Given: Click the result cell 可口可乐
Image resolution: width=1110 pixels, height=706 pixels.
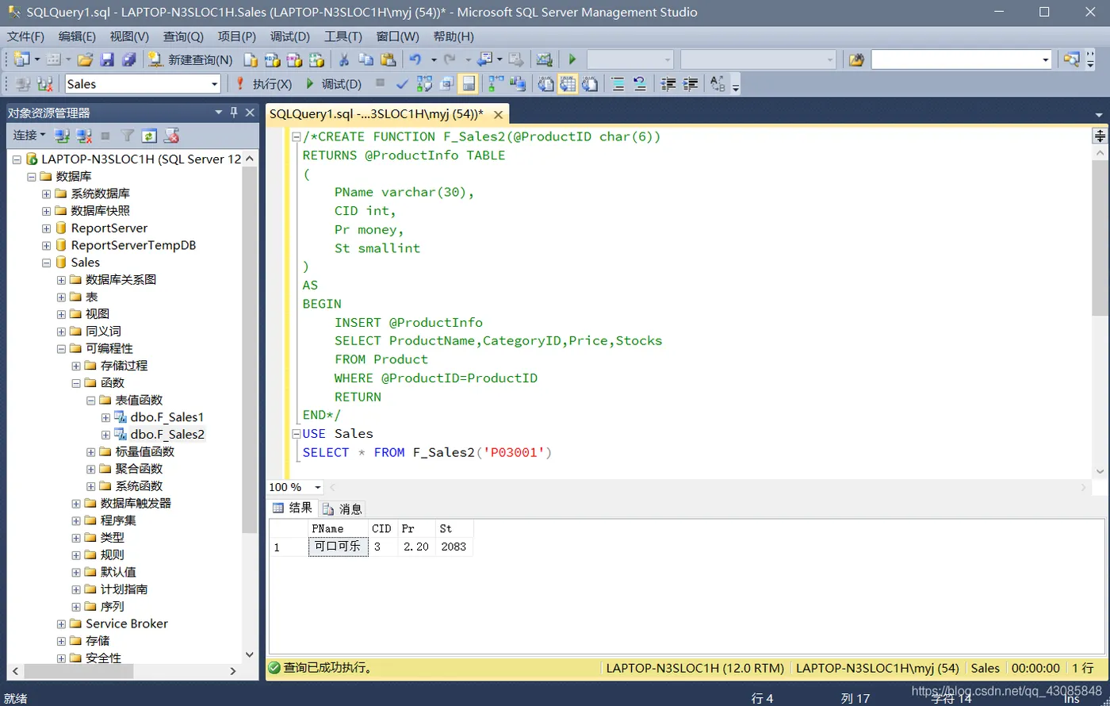Looking at the screenshot, I should [338, 547].
